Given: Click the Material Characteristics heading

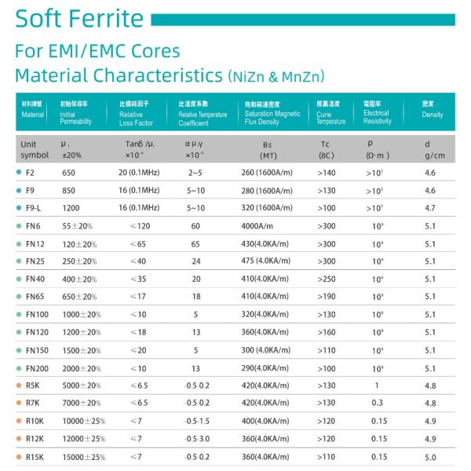Looking at the screenshot, I should (x=118, y=75).
